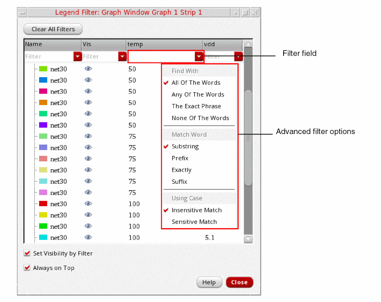Toggle eye icon of cyan net30 last row
Image resolution: width=381 pixels, height=302 pixels.
pyautogui.click(x=88, y=237)
